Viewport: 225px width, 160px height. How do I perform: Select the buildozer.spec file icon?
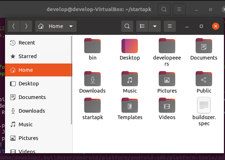(x=204, y=105)
